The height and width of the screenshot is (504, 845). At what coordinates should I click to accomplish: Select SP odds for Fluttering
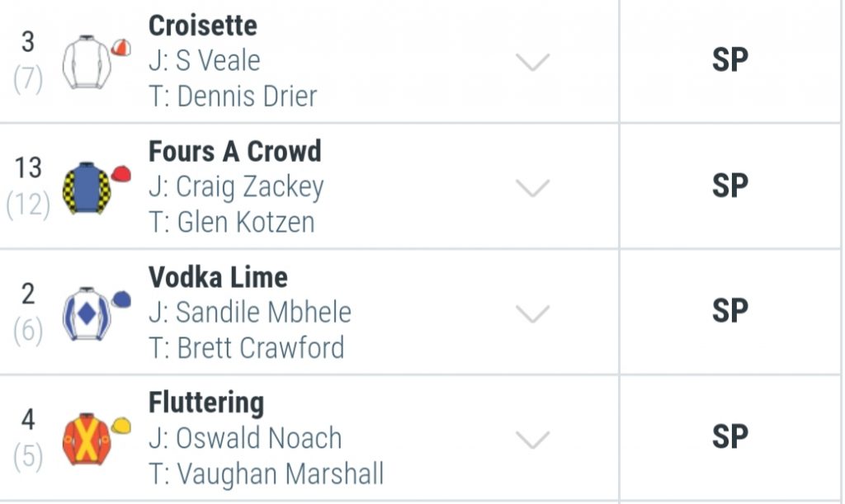[729, 436]
